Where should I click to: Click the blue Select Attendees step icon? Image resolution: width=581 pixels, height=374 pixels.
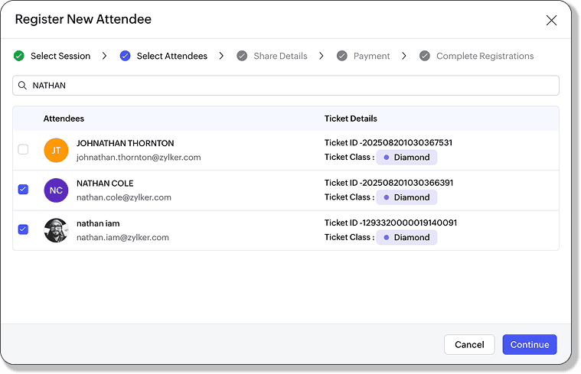126,56
